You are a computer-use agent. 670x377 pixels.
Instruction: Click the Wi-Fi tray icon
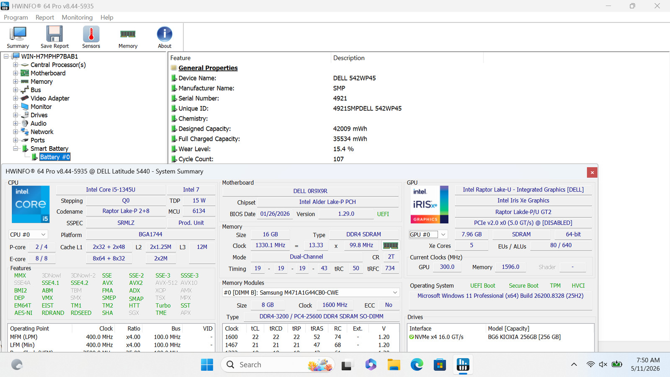coord(590,365)
